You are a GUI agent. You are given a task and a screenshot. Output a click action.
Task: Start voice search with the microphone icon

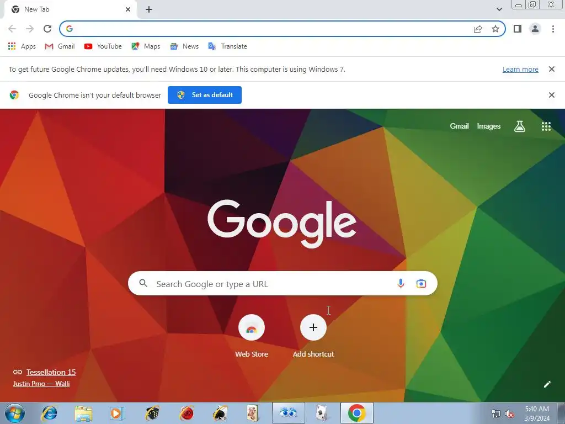click(401, 284)
